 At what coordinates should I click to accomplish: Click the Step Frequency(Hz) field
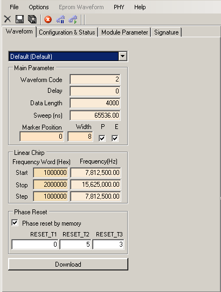point(95,196)
